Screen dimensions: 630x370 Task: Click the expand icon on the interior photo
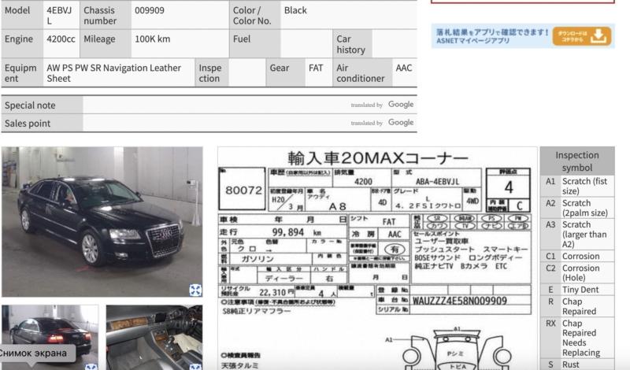pos(195,366)
